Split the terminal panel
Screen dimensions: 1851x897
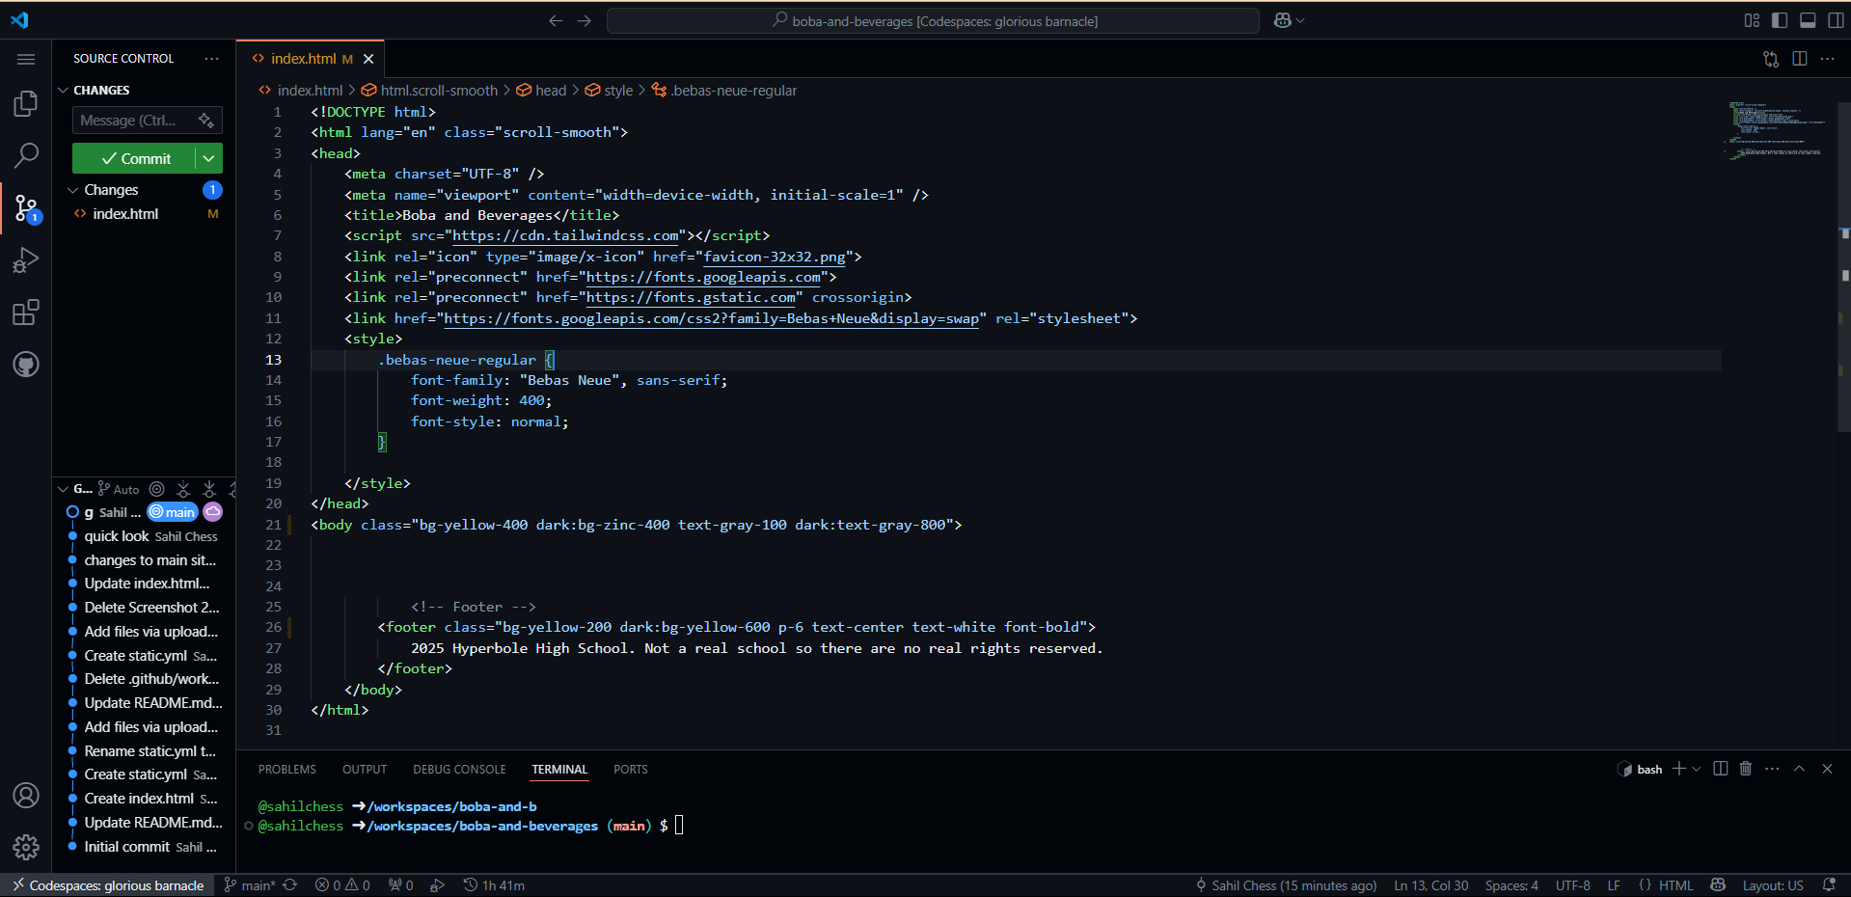1721,769
